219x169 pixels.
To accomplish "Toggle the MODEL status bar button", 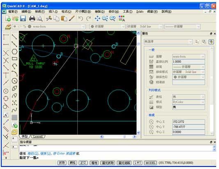I will (150, 163).
